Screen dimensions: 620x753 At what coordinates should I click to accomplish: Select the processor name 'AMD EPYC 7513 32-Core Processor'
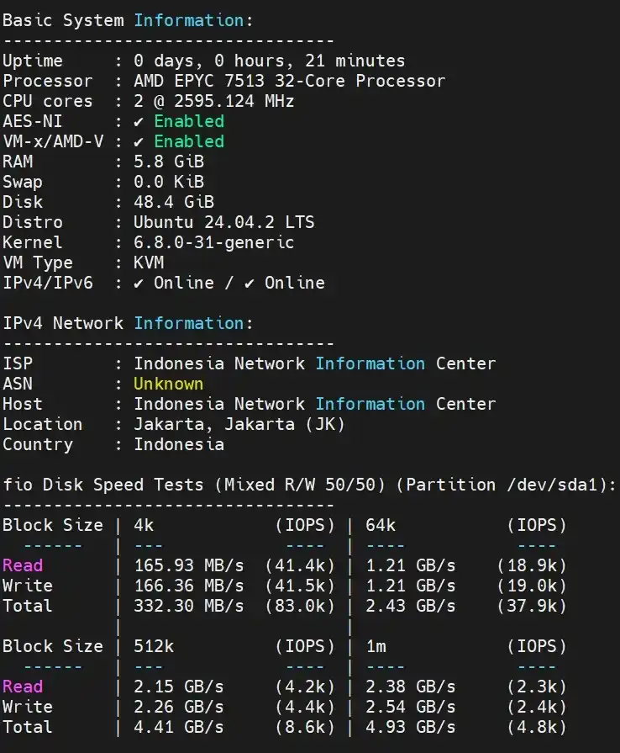[290, 81]
